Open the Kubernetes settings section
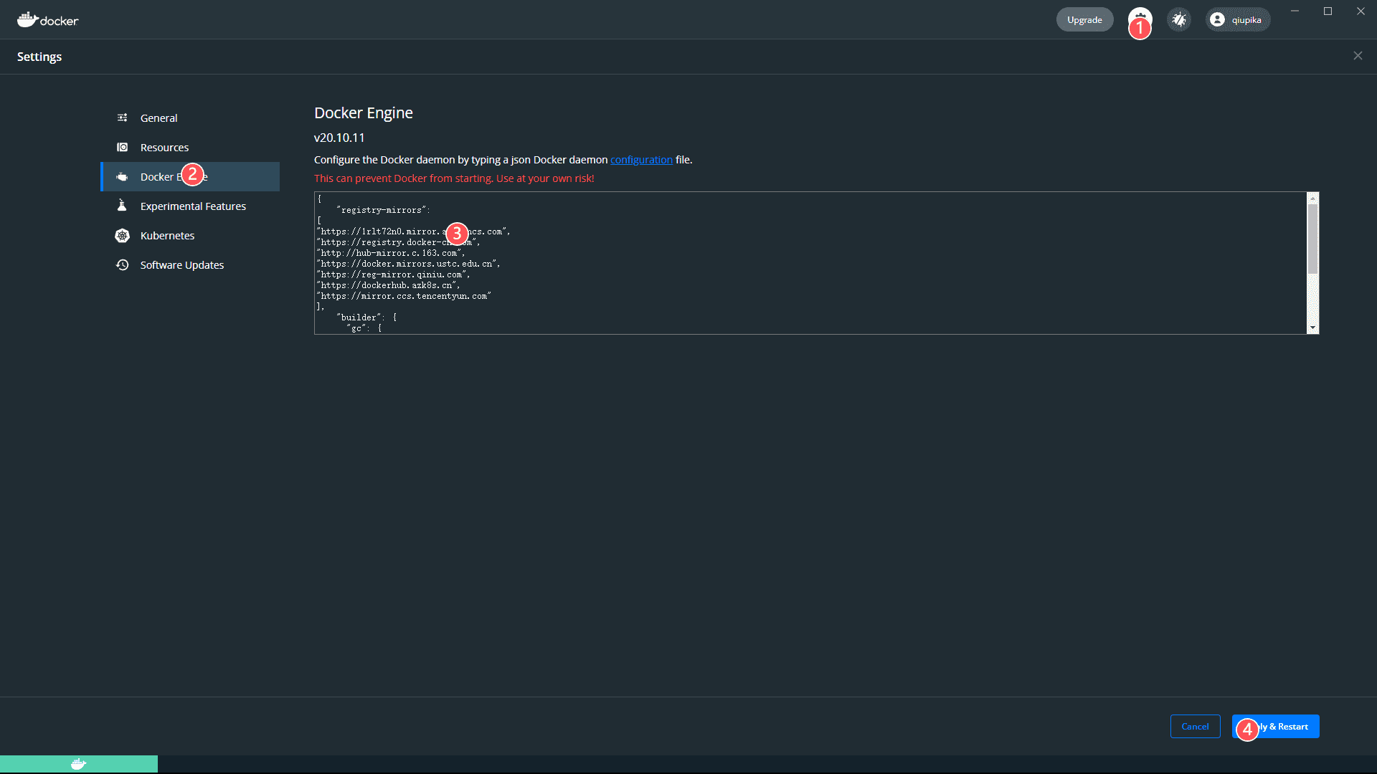Viewport: 1377px width, 774px height. point(190,235)
